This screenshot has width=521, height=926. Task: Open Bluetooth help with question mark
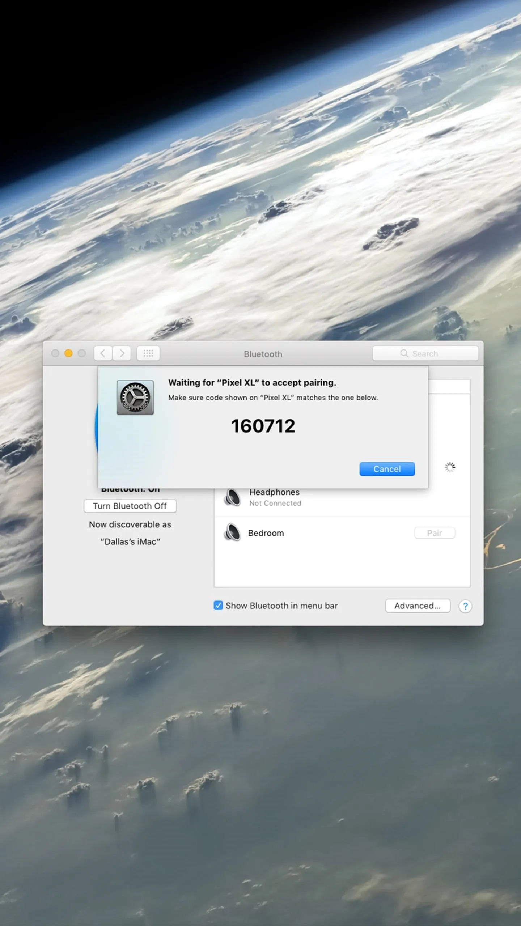[x=465, y=606]
